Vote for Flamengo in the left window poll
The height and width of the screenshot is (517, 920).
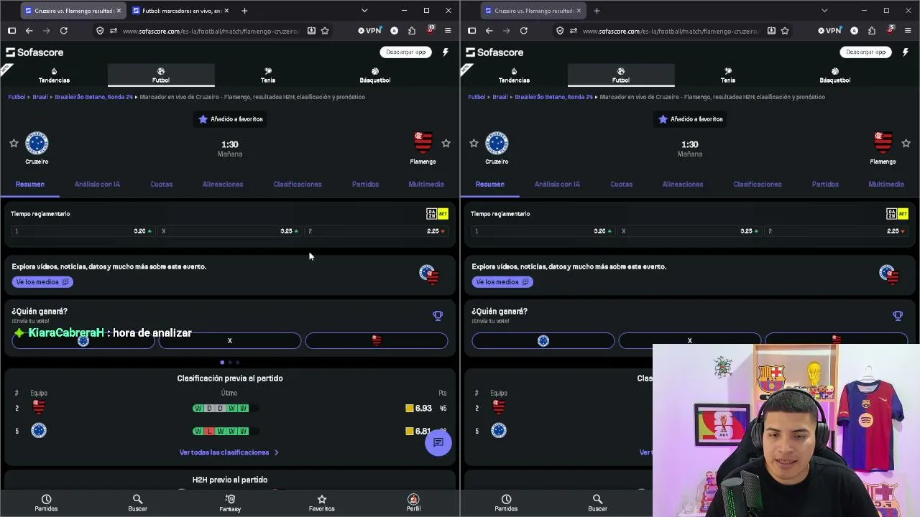click(377, 341)
